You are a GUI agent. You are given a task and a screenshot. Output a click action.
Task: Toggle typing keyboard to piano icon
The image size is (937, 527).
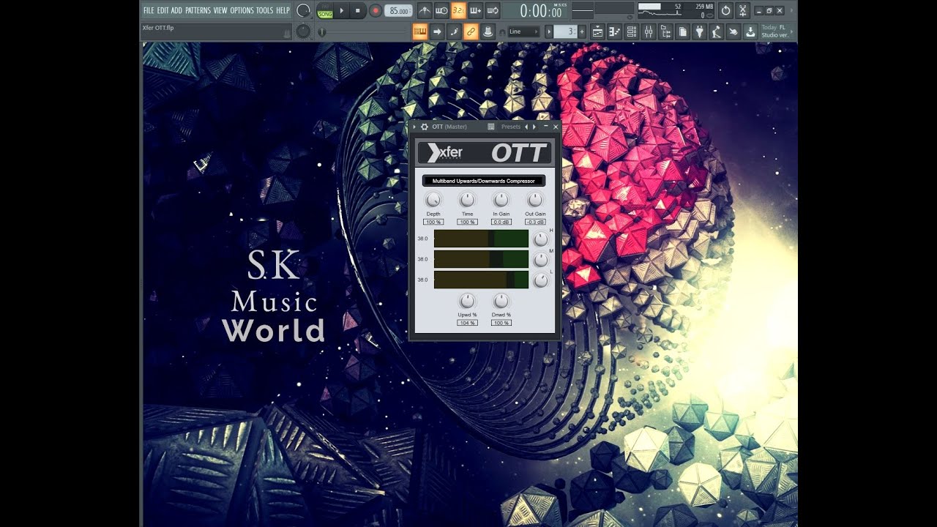pyautogui.click(x=420, y=31)
